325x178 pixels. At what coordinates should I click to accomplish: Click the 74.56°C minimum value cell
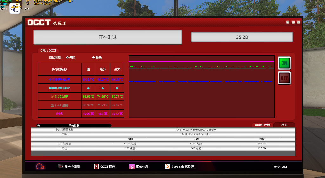click(x=103, y=96)
